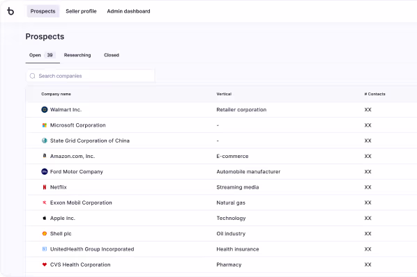The image size is (417, 277).
Task: Switch to the Researching tab
Action: [77, 55]
